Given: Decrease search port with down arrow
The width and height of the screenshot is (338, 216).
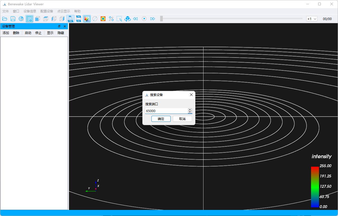Looking at the screenshot, I should pyautogui.click(x=190, y=112).
